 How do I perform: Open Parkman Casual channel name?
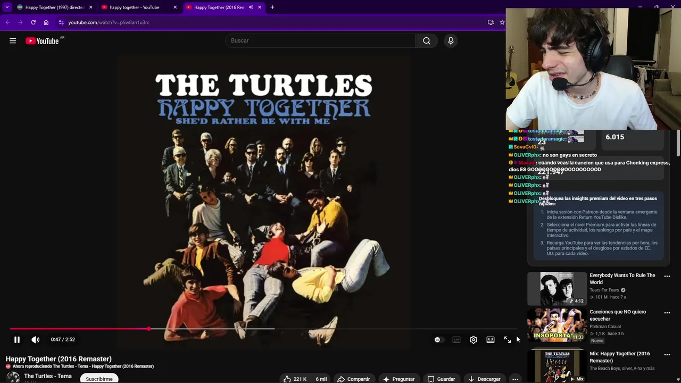605,327
